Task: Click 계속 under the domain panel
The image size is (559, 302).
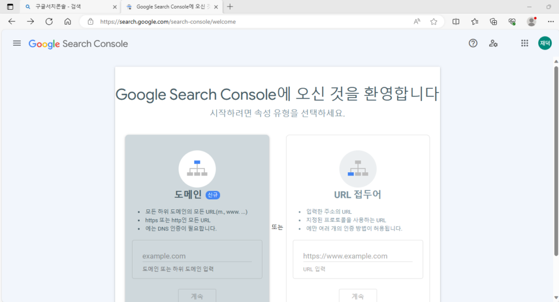Action: point(197,295)
